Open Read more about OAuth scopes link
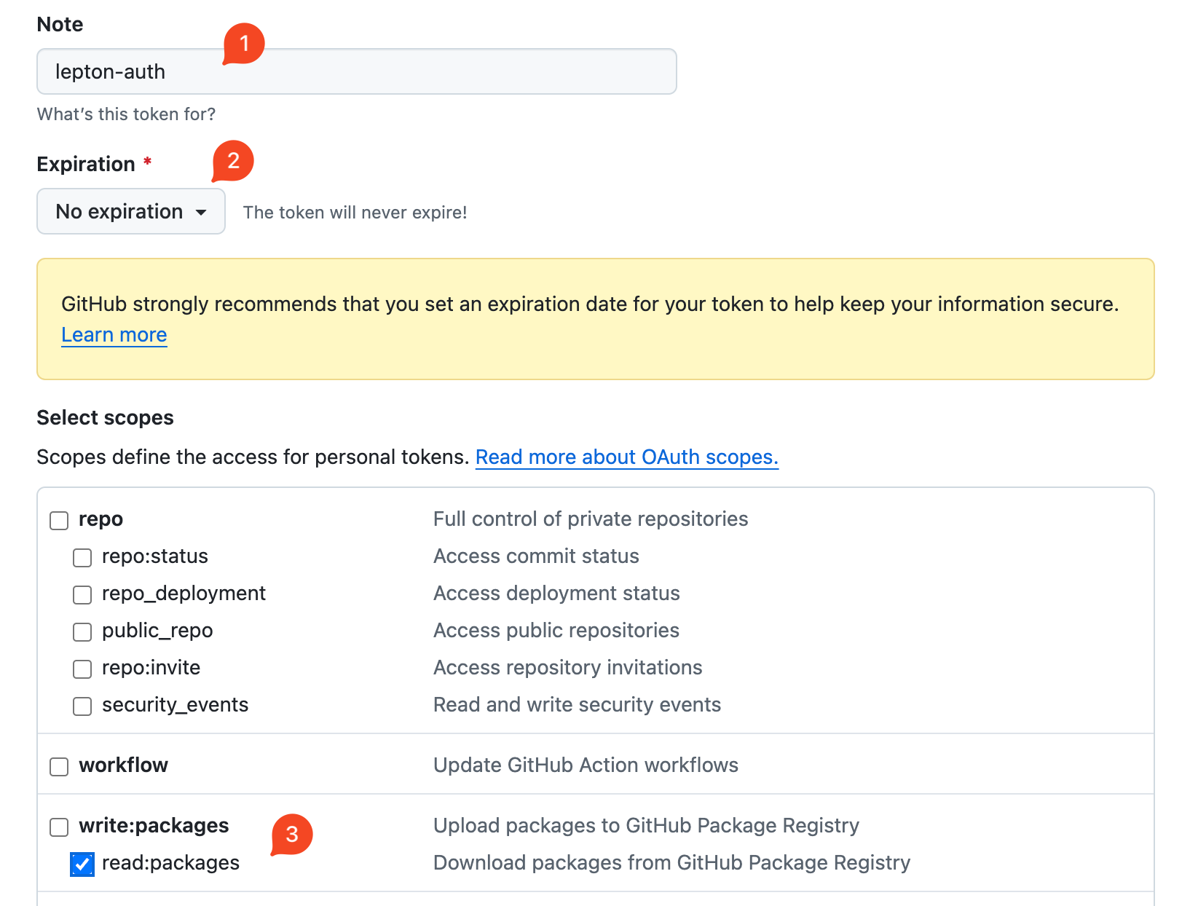The height and width of the screenshot is (906, 1190). [x=627, y=457]
